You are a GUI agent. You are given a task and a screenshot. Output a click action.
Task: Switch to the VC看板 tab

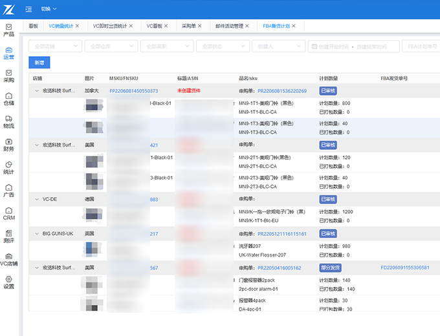[x=155, y=26]
